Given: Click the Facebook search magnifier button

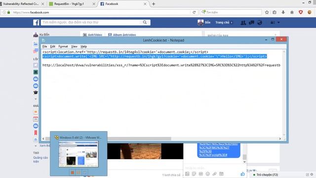Looking at the screenshot, I should 145,22.
